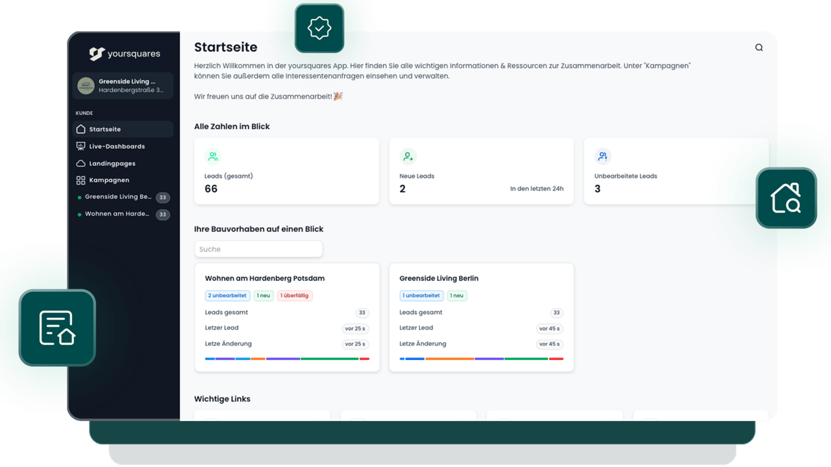
Task: Click 1 neu tag on Greenside Living Berlin
Action: [x=457, y=296]
